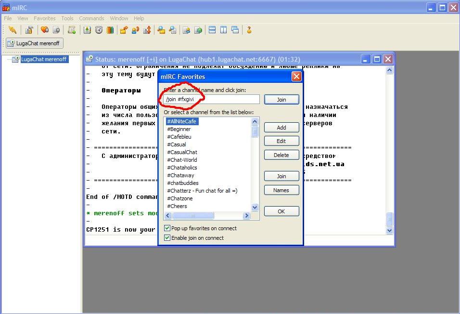The image size is (460, 314).
Task: Select #Cafebleu in the channel list
Action: click(179, 137)
